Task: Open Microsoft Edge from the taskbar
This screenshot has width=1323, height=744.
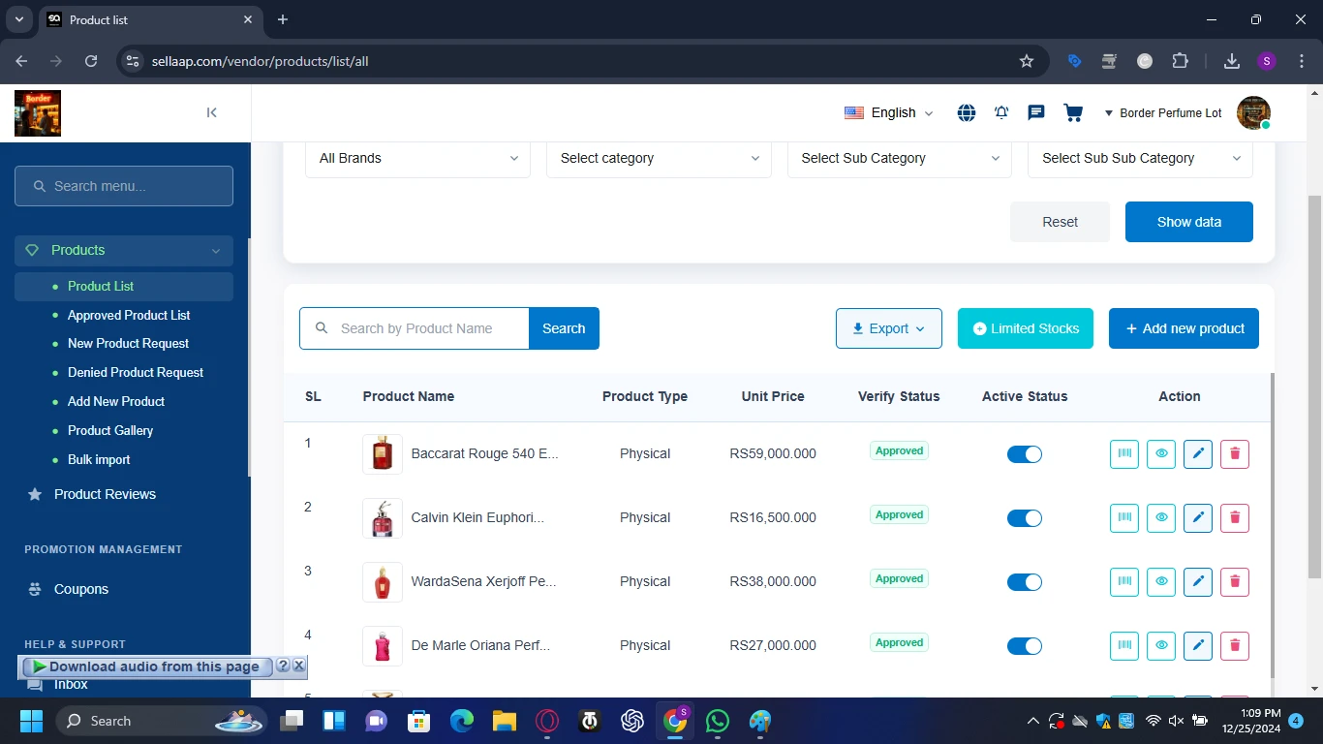Action: pyautogui.click(x=462, y=721)
